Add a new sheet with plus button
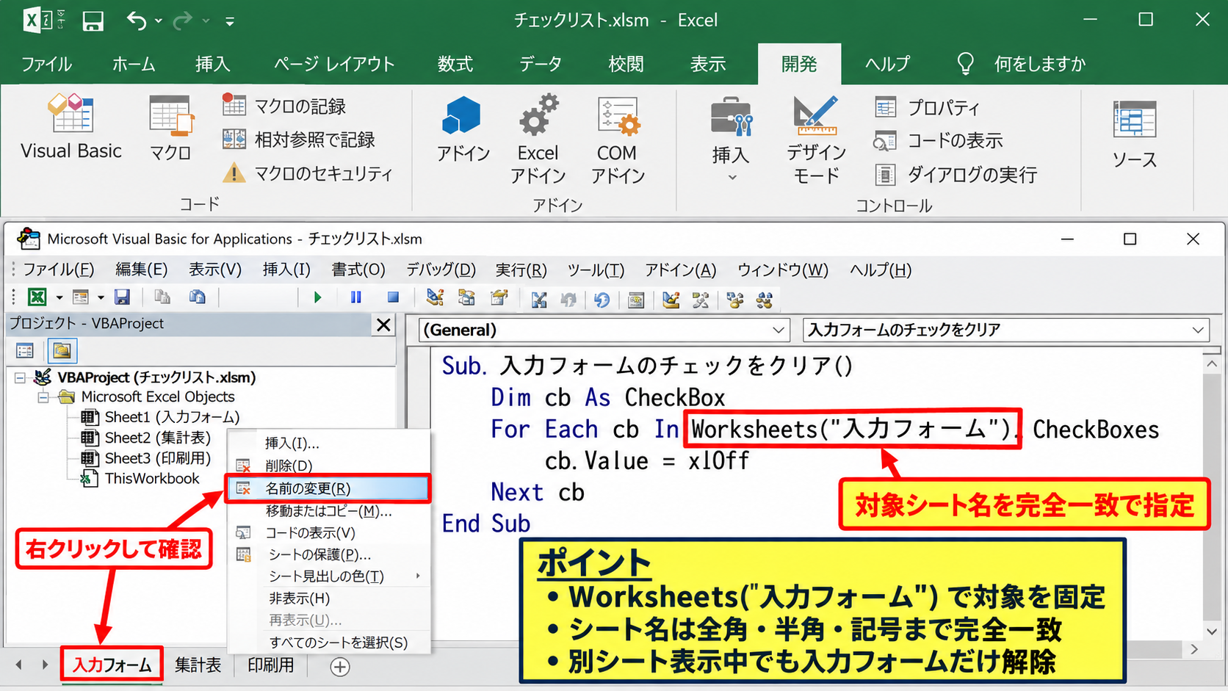Image resolution: width=1228 pixels, height=691 pixels. point(339,667)
